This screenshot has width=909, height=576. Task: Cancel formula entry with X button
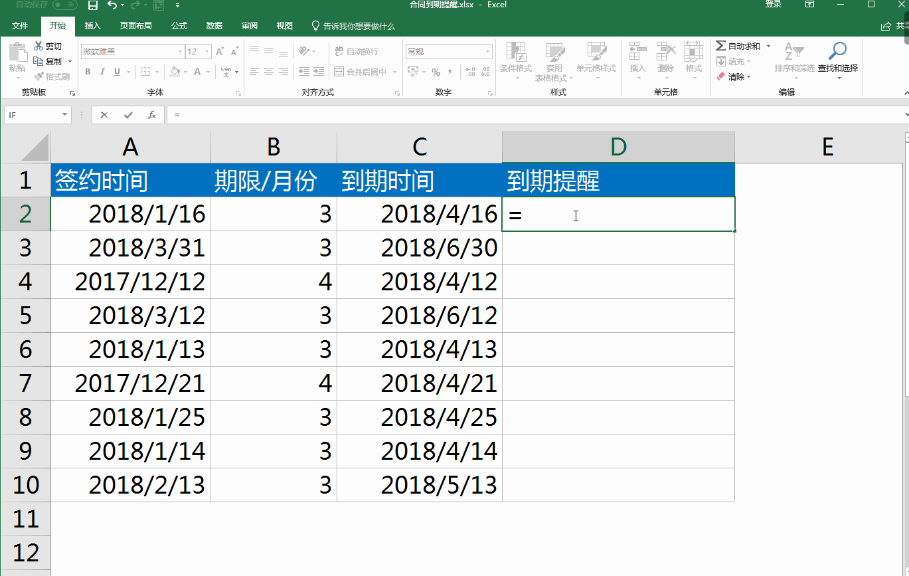[104, 115]
